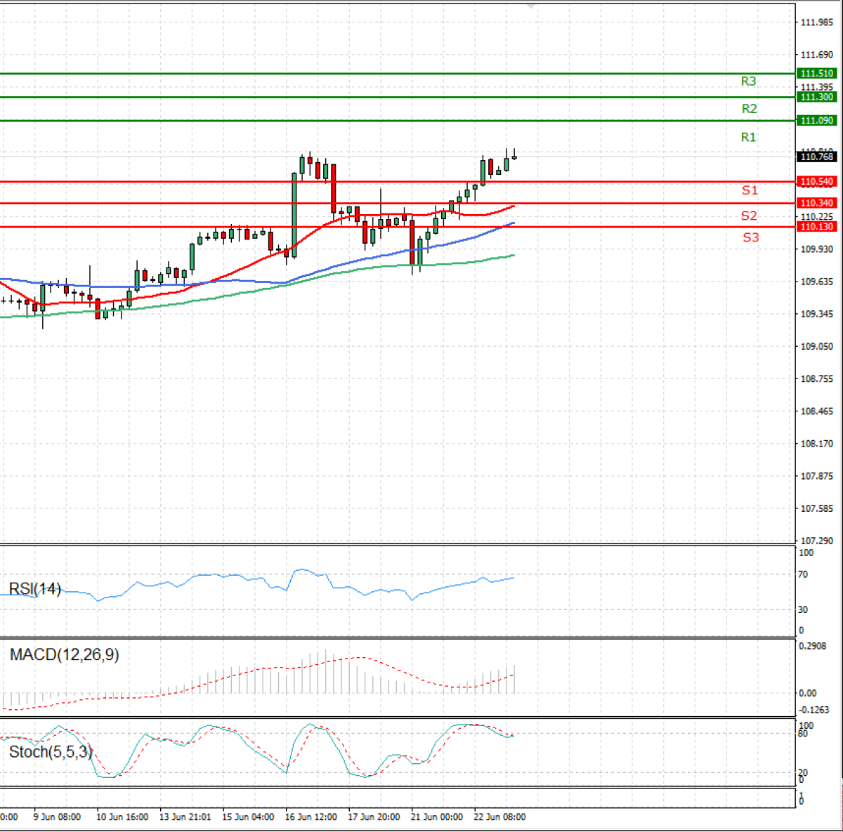Select the R2 resistance label
Image resolution: width=843 pixels, height=832 pixels.
[x=749, y=109]
